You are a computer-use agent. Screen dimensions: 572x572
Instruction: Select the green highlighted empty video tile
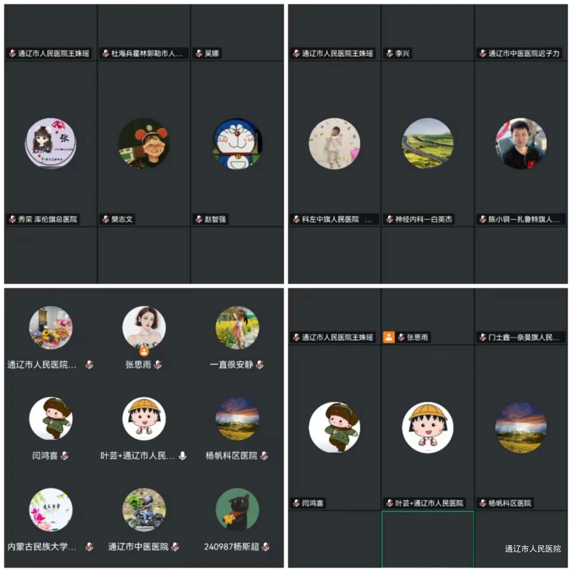pos(428,539)
